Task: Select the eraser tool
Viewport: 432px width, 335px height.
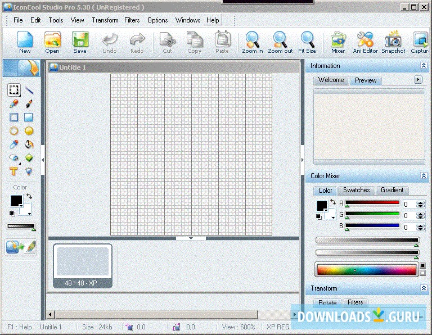Action: (13, 158)
